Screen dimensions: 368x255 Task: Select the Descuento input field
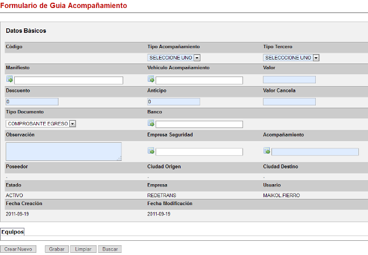[x=32, y=102]
